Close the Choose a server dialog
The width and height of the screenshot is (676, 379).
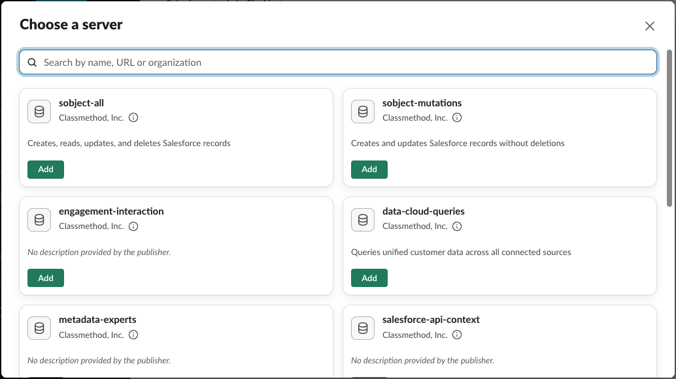(649, 26)
